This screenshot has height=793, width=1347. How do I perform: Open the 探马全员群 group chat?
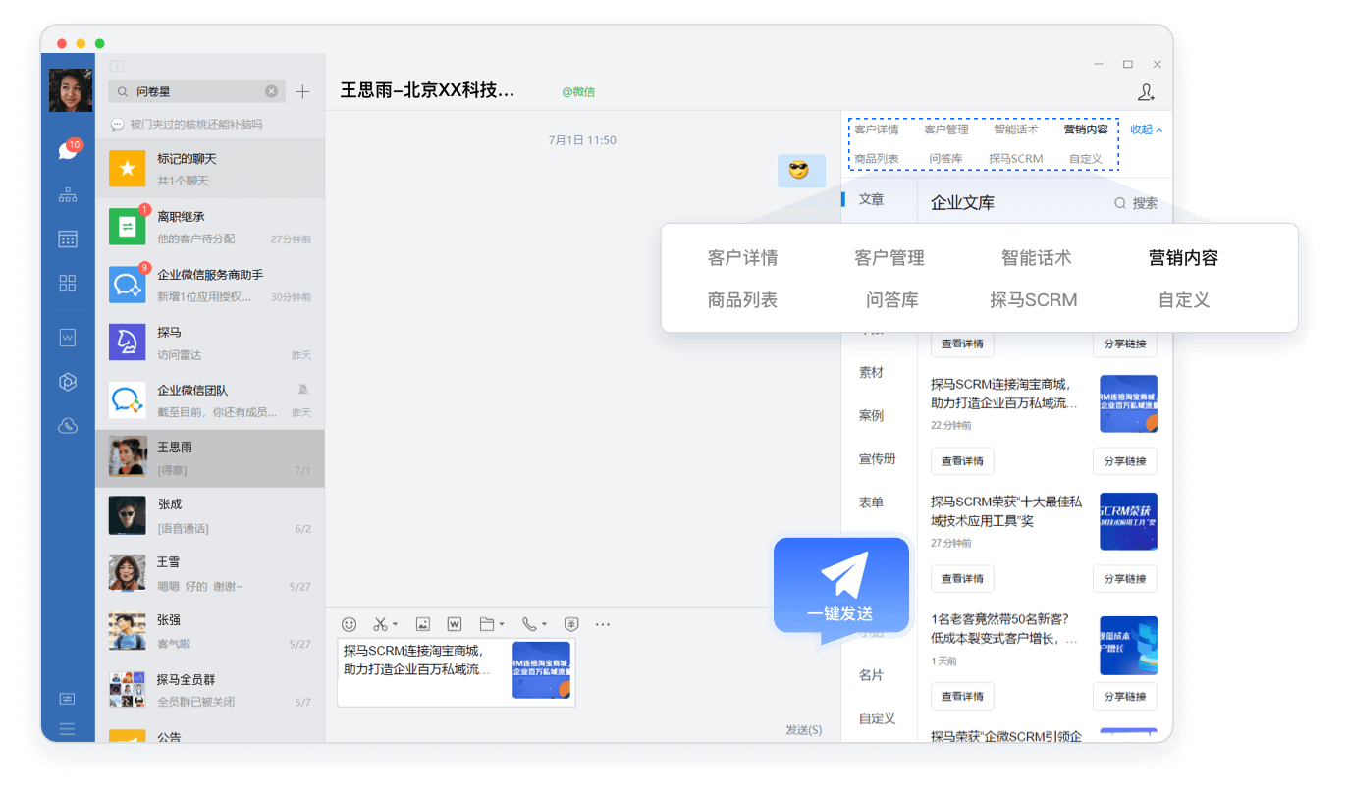point(210,689)
